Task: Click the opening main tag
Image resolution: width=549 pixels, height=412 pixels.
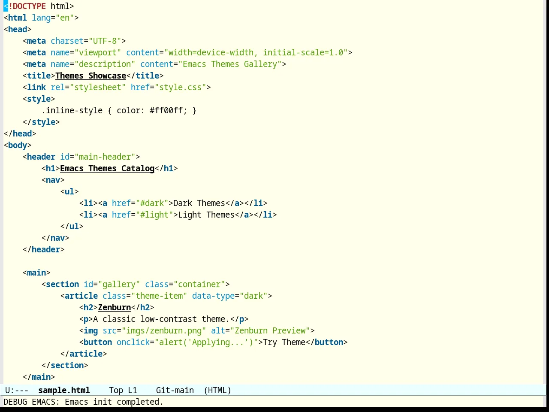Action: click(36, 273)
